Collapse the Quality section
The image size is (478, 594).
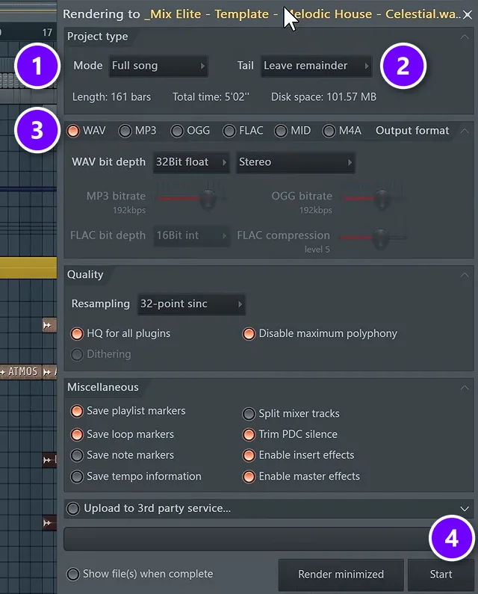pyautogui.click(x=465, y=275)
